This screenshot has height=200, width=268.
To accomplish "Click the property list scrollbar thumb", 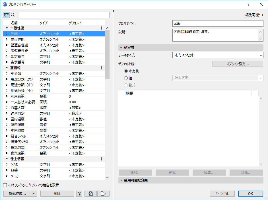I will coord(107,55).
